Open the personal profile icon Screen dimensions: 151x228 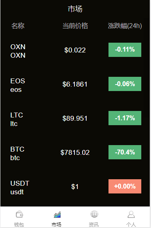131,214
